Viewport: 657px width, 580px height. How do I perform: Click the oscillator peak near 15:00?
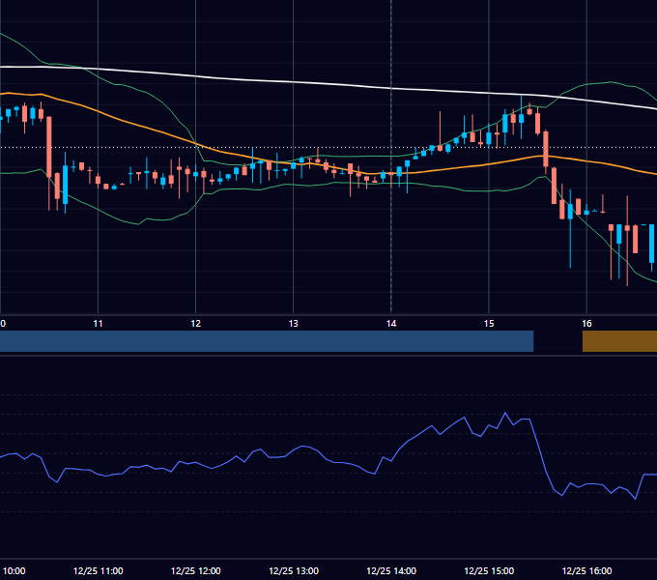click(505, 413)
